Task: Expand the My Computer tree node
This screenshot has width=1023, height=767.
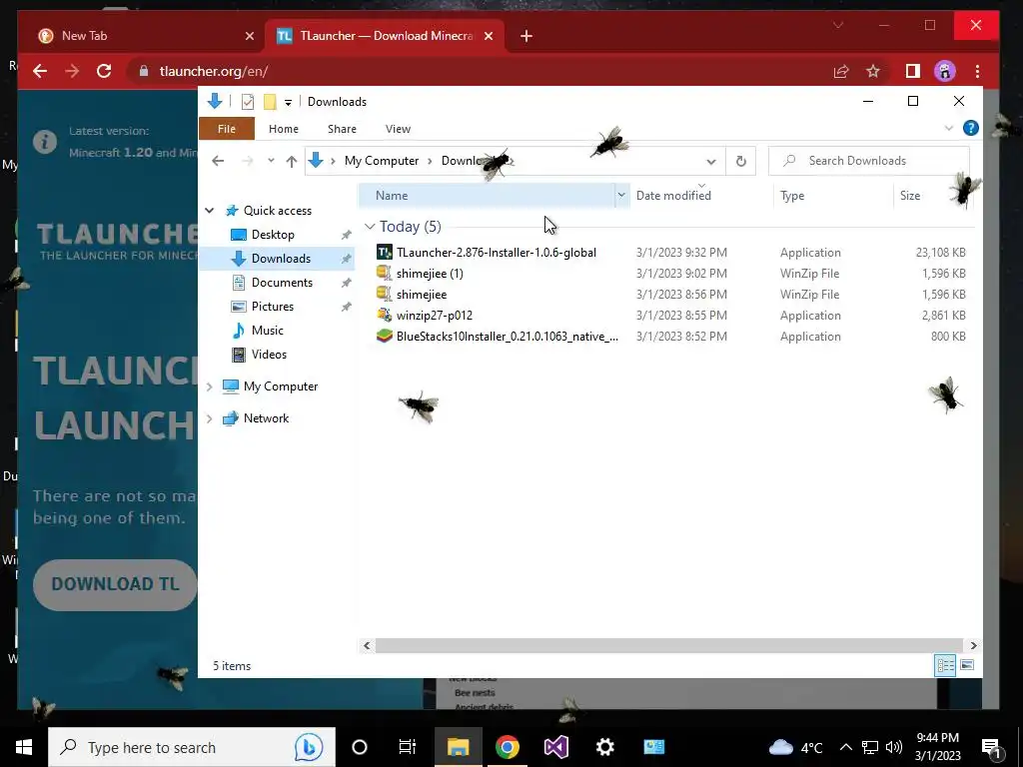Action: pos(210,386)
